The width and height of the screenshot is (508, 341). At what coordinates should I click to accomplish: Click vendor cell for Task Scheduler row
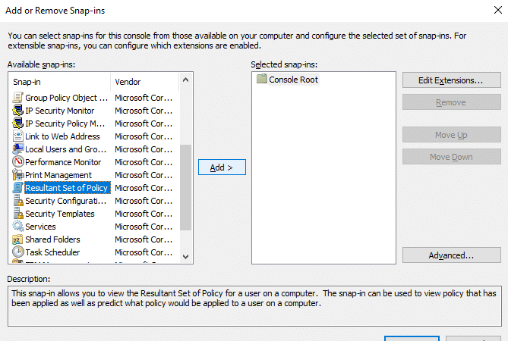[x=144, y=252]
